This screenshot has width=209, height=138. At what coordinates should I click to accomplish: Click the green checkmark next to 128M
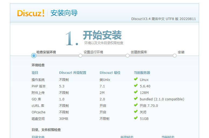click(136, 92)
